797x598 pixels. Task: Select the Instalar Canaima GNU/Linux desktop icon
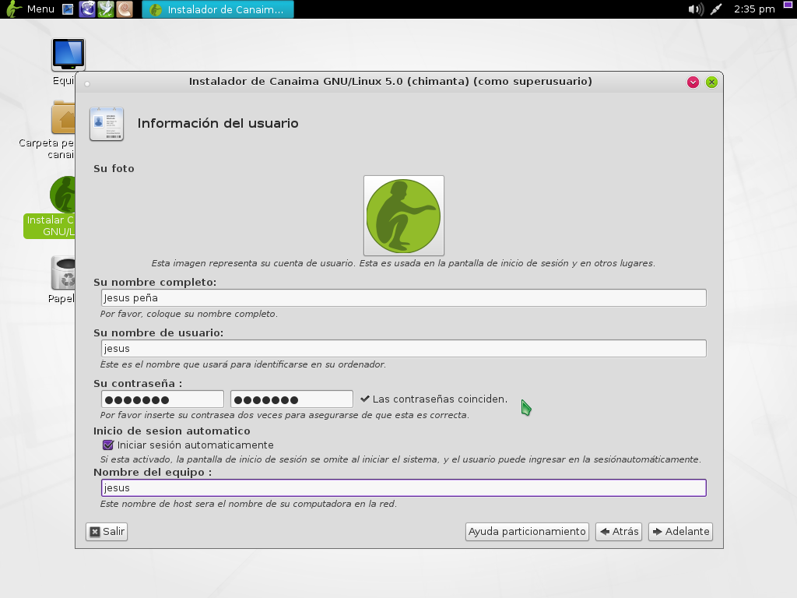(63, 196)
